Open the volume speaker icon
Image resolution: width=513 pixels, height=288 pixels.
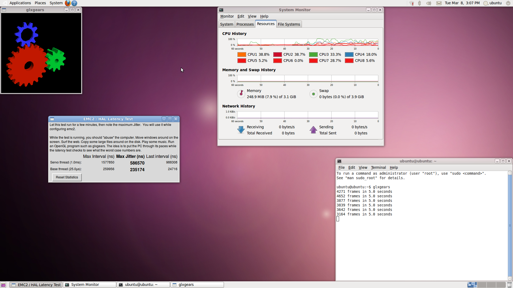click(429, 3)
